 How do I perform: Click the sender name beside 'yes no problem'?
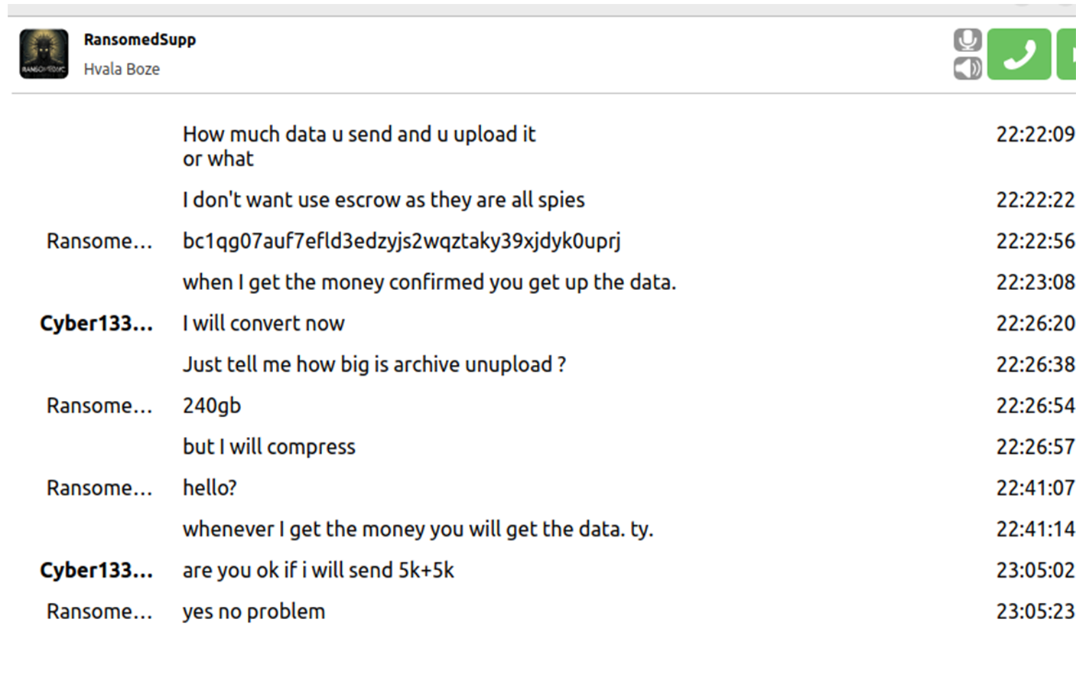[x=99, y=611]
